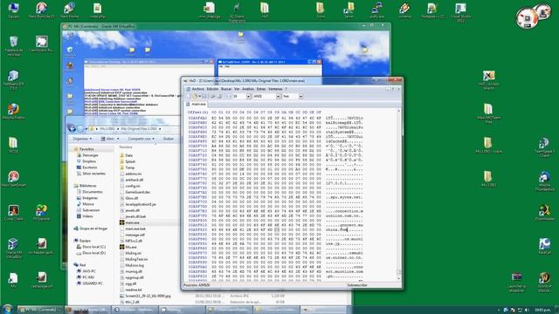Viewport: 559px width, 314px height.
Task: Click the Explorer back navigation arrow
Action: point(72,128)
